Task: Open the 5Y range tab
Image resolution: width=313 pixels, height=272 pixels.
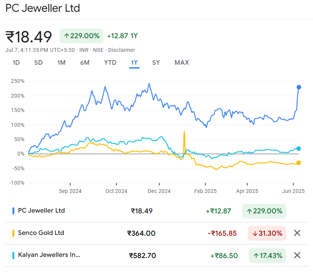Action: 156,62
